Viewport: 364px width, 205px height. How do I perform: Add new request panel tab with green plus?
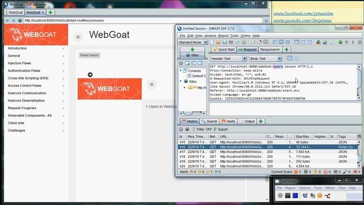[x=287, y=50]
